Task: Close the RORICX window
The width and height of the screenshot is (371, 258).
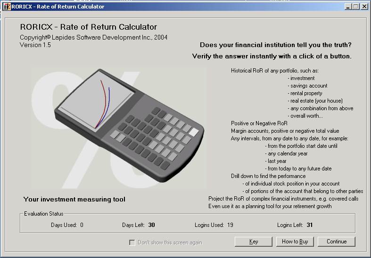Action: pyautogui.click(x=364, y=7)
